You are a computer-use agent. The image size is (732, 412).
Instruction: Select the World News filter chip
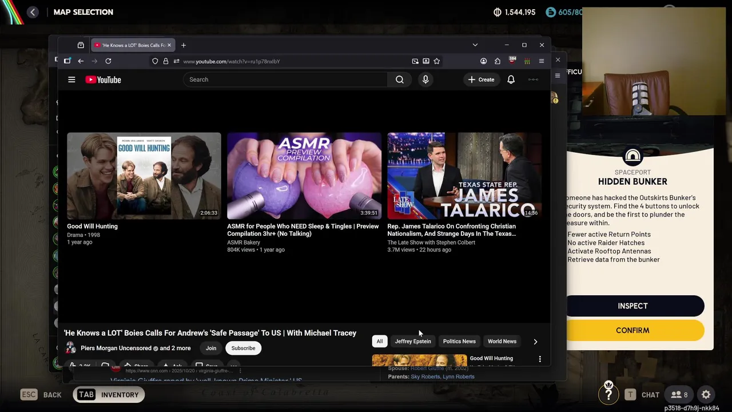pyautogui.click(x=502, y=341)
